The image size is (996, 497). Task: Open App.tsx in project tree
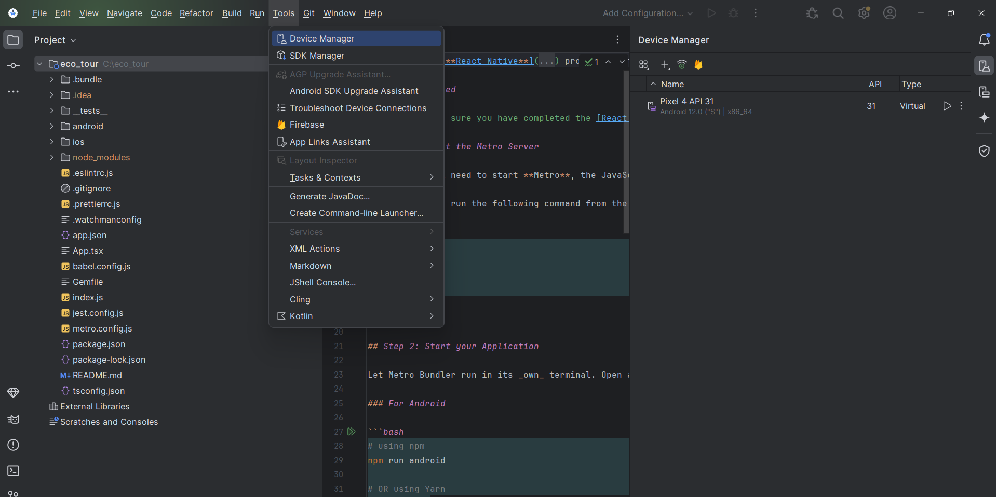tap(88, 251)
